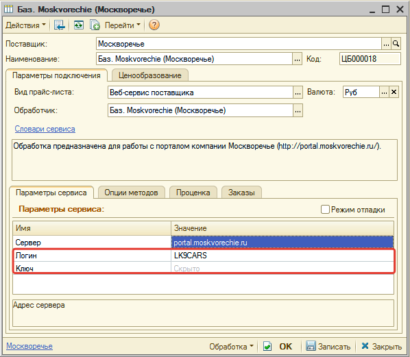Click the copy document icon with plus
Screen dimensions: 410x357
tap(95, 25)
